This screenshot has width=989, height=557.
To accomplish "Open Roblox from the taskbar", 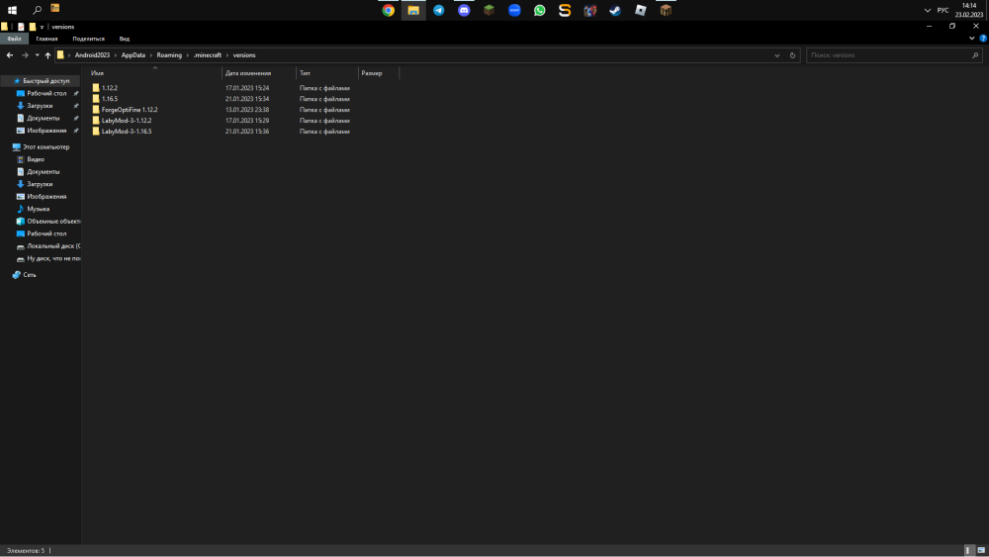I will [640, 10].
